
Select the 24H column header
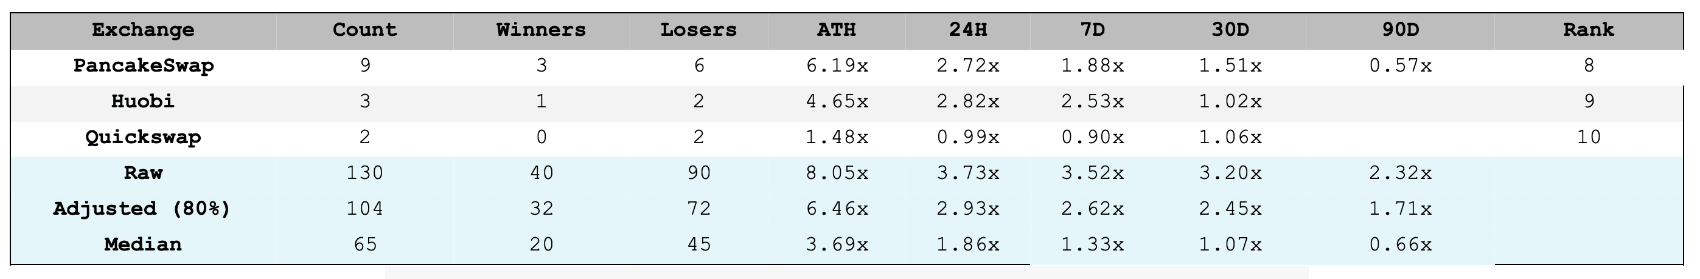968,30
